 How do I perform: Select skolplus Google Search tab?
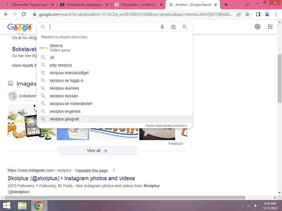192,5
